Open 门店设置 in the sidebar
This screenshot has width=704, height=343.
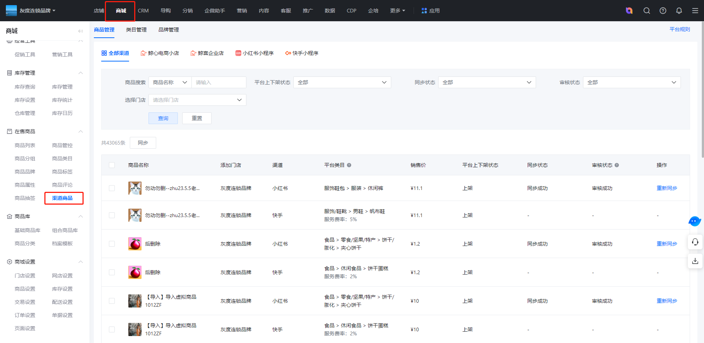coord(25,276)
